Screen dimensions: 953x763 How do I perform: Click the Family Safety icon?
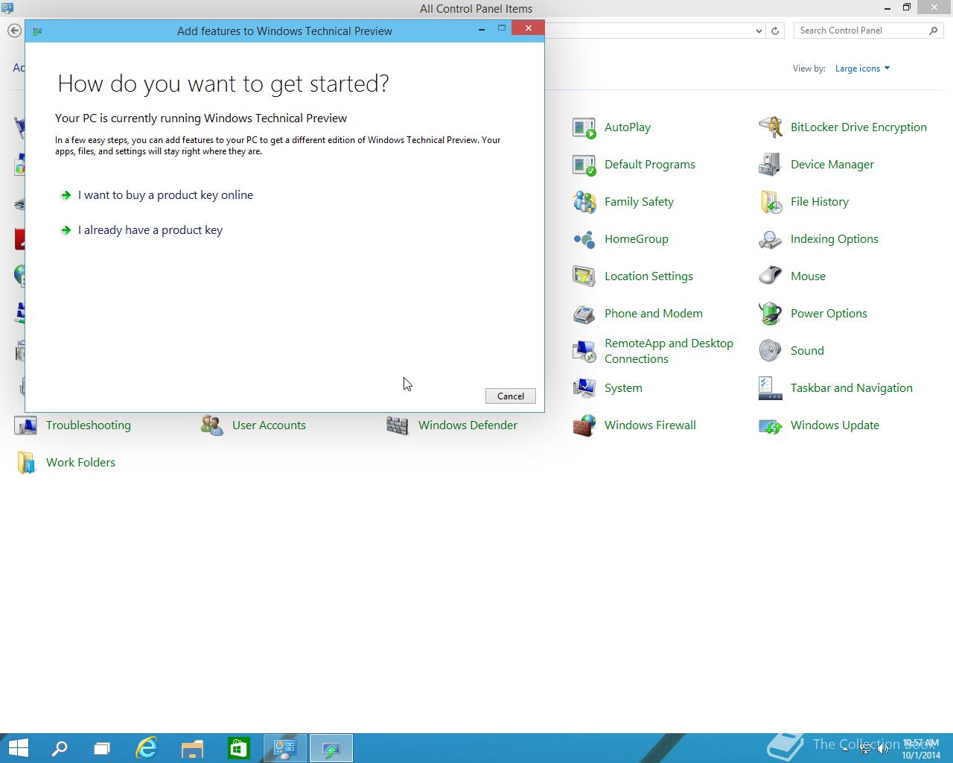(x=584, y=202)
